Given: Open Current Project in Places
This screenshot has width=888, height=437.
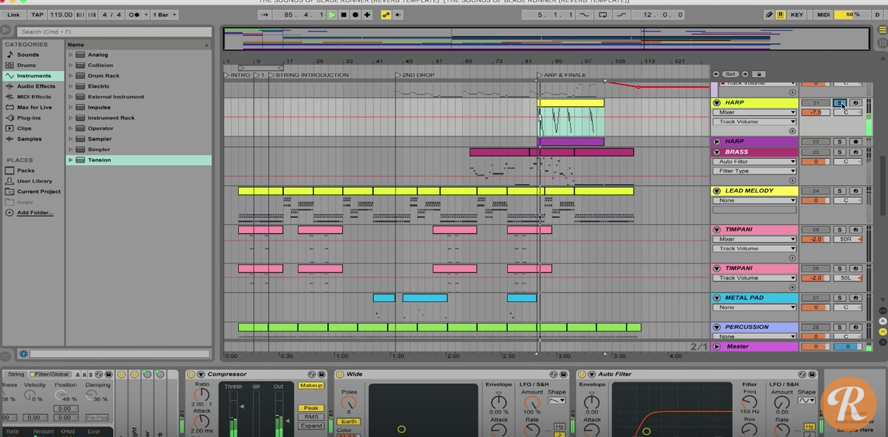Looking at the screenshot, I should pos(39,192).
